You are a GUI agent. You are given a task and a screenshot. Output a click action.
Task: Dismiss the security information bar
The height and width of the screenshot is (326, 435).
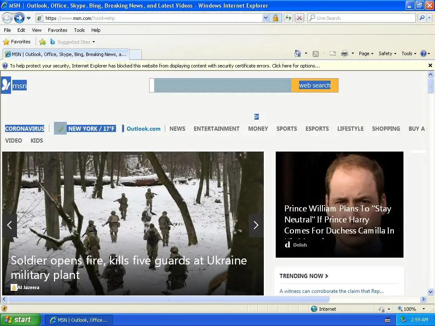point(430,65)
